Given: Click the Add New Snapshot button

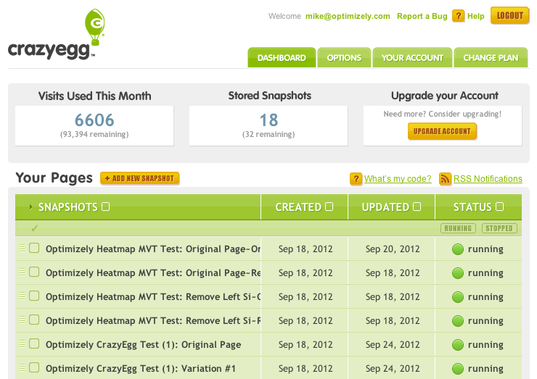Looking at the screenshot, I should click(x=139, y=178).
